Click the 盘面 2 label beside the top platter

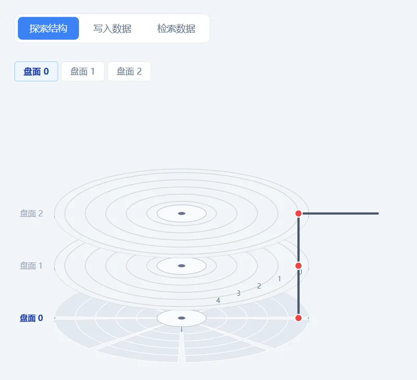[x=31, y=213]
